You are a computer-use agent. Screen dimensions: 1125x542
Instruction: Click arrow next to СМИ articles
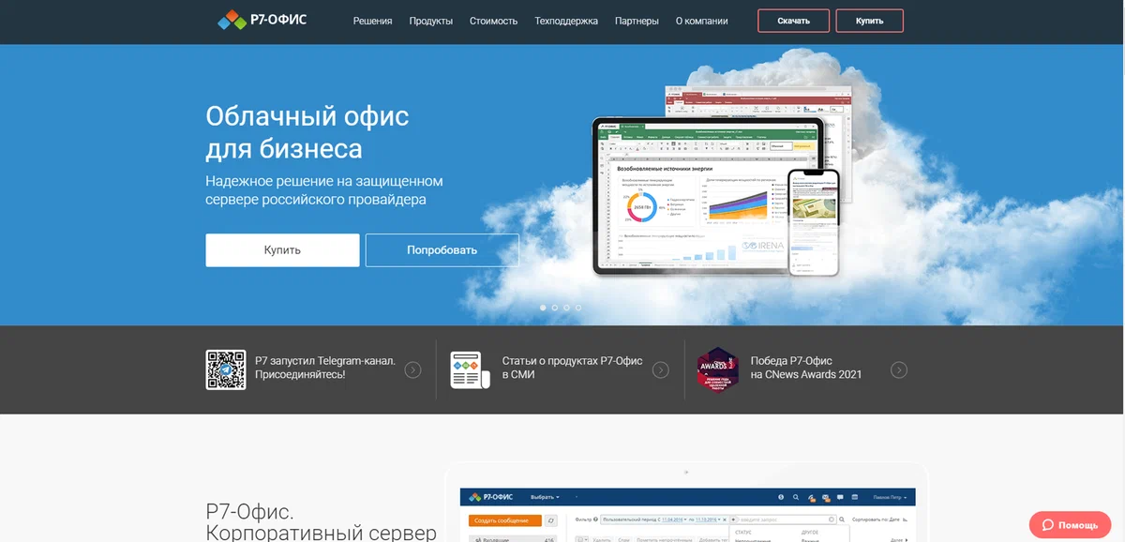660,369
